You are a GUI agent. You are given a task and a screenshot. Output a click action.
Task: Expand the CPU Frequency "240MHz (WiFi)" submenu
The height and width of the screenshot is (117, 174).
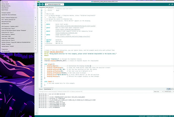[19, 27]
